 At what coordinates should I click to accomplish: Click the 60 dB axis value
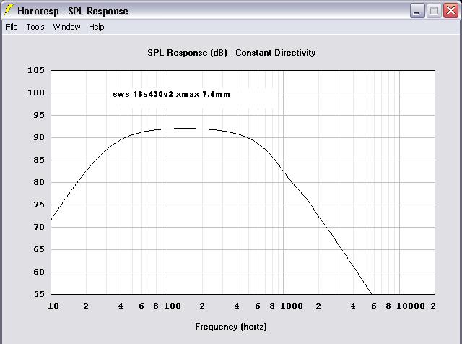point(39,272)
